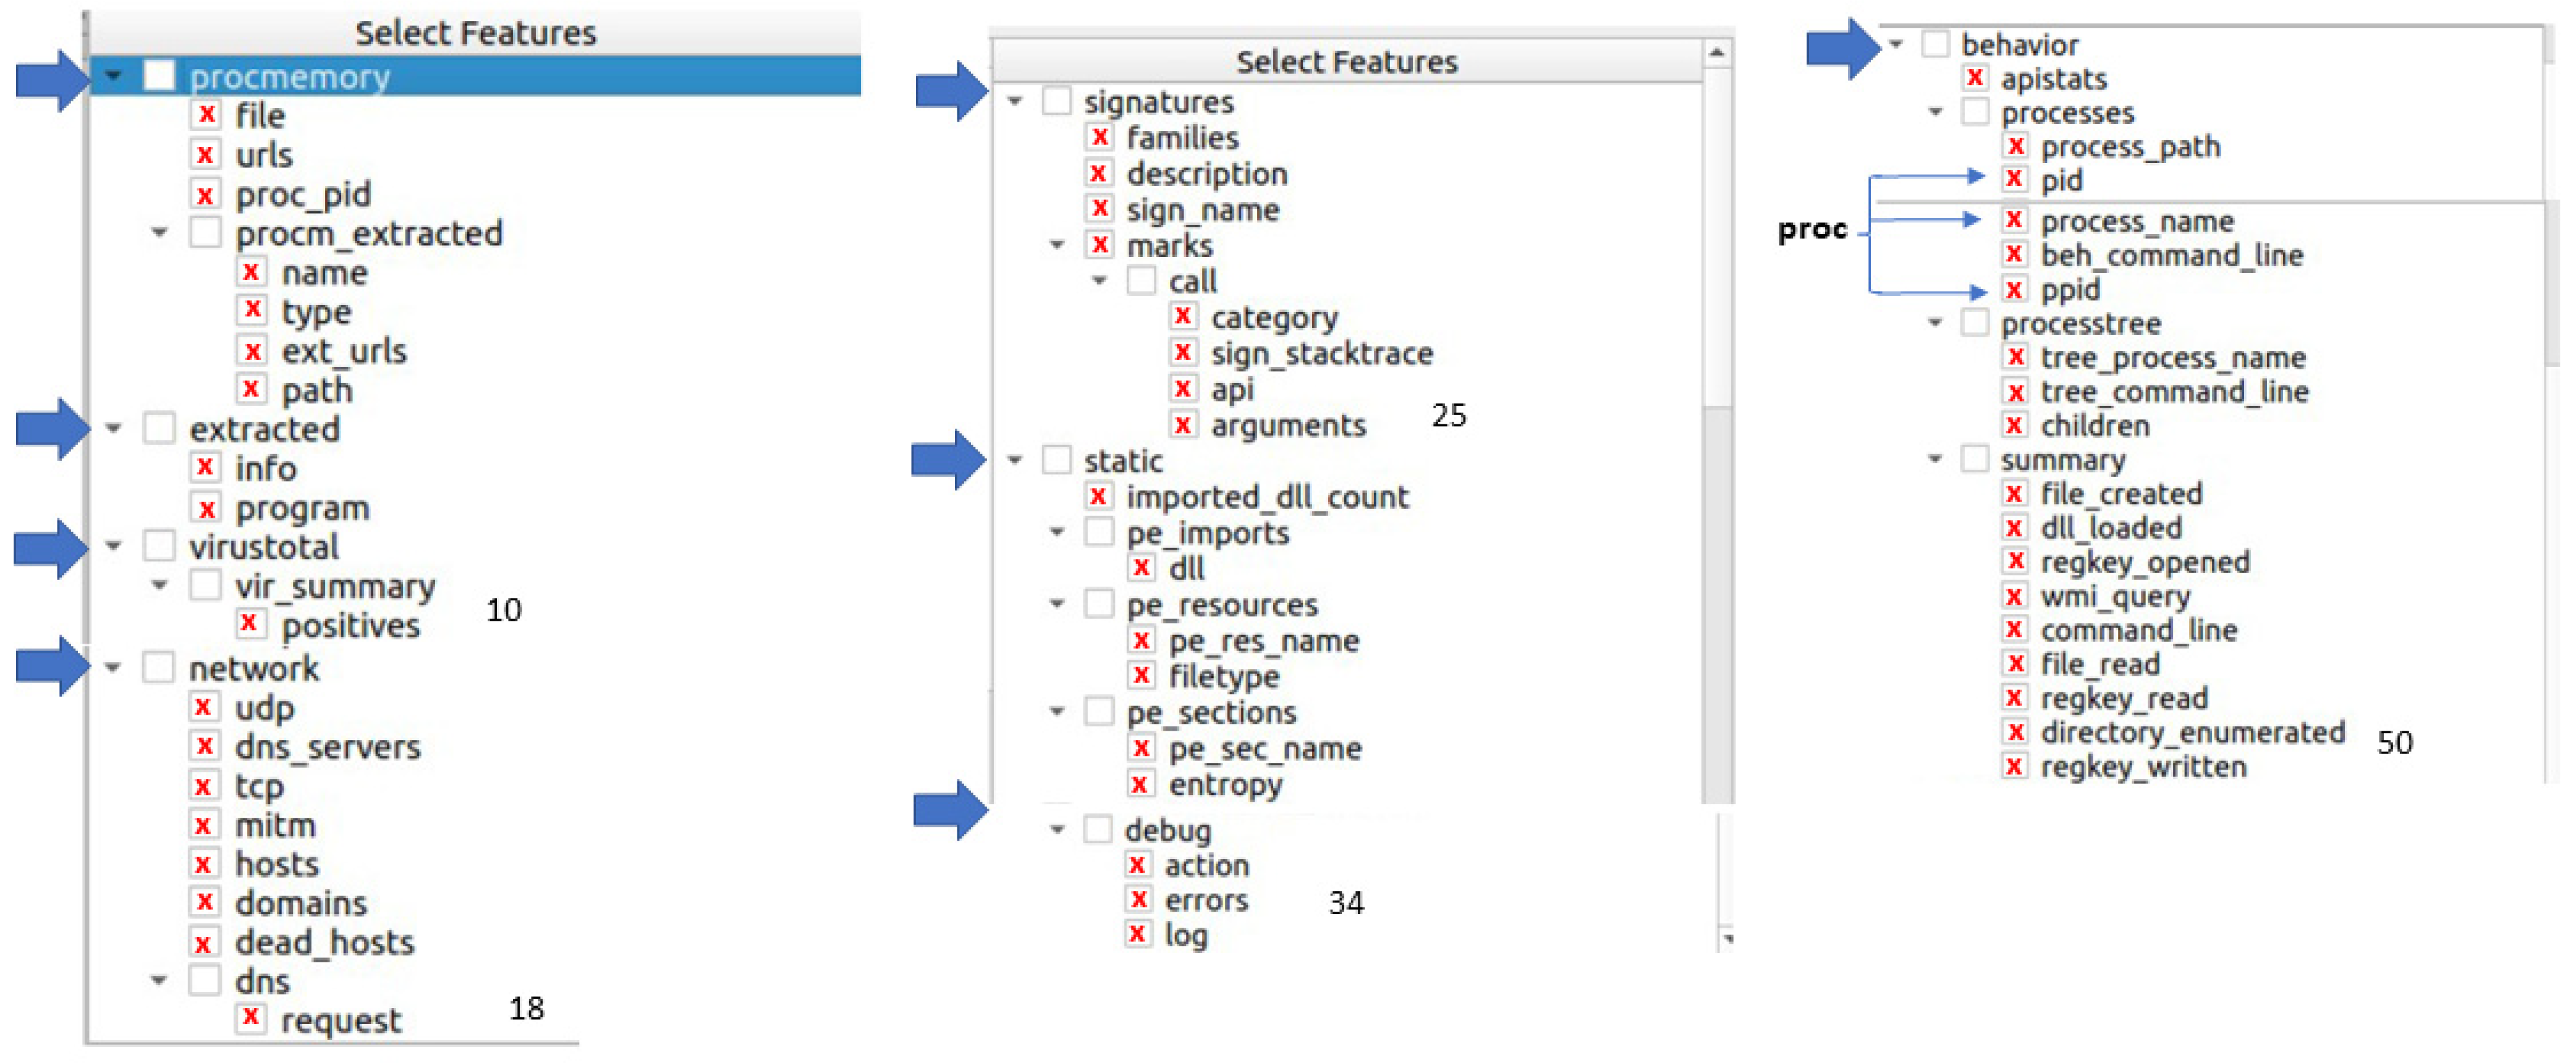
Task: Toggle the dns_servers checkbox
Action: (204, 746)
